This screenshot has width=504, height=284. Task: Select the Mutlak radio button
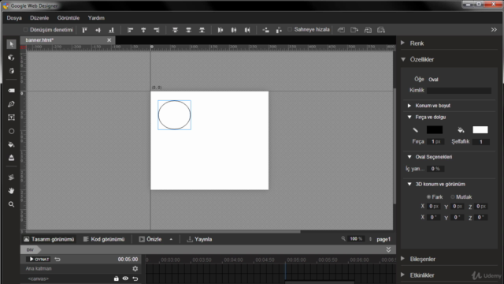[453, 196]
